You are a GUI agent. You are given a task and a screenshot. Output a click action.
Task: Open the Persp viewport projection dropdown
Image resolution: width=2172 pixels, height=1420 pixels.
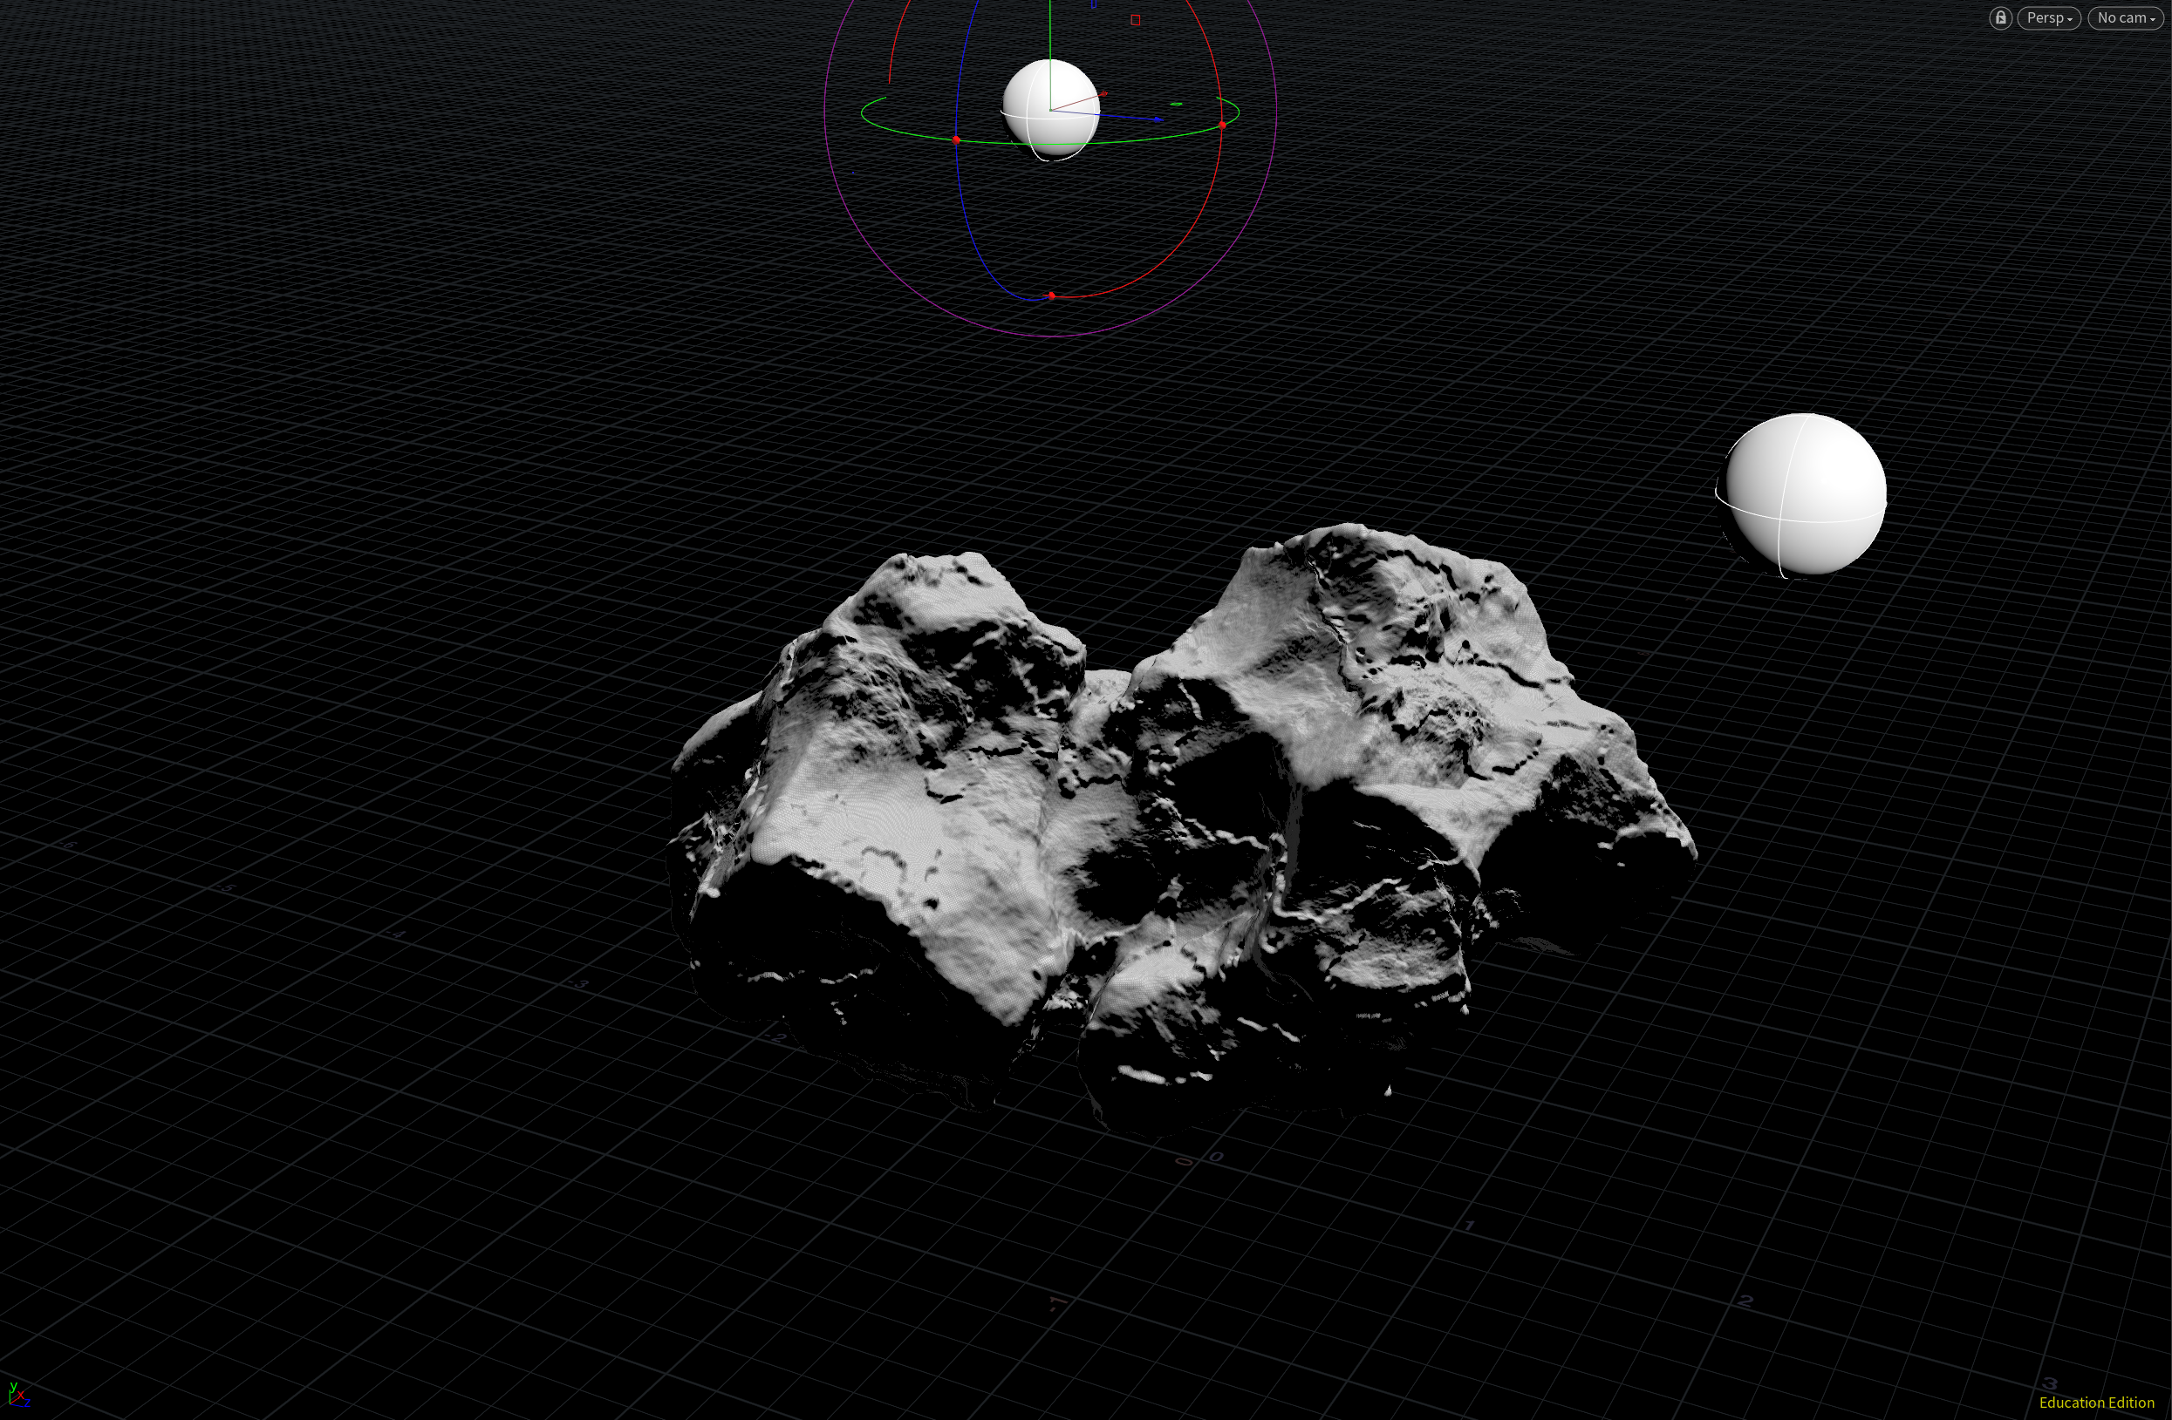click(2048, 18)
